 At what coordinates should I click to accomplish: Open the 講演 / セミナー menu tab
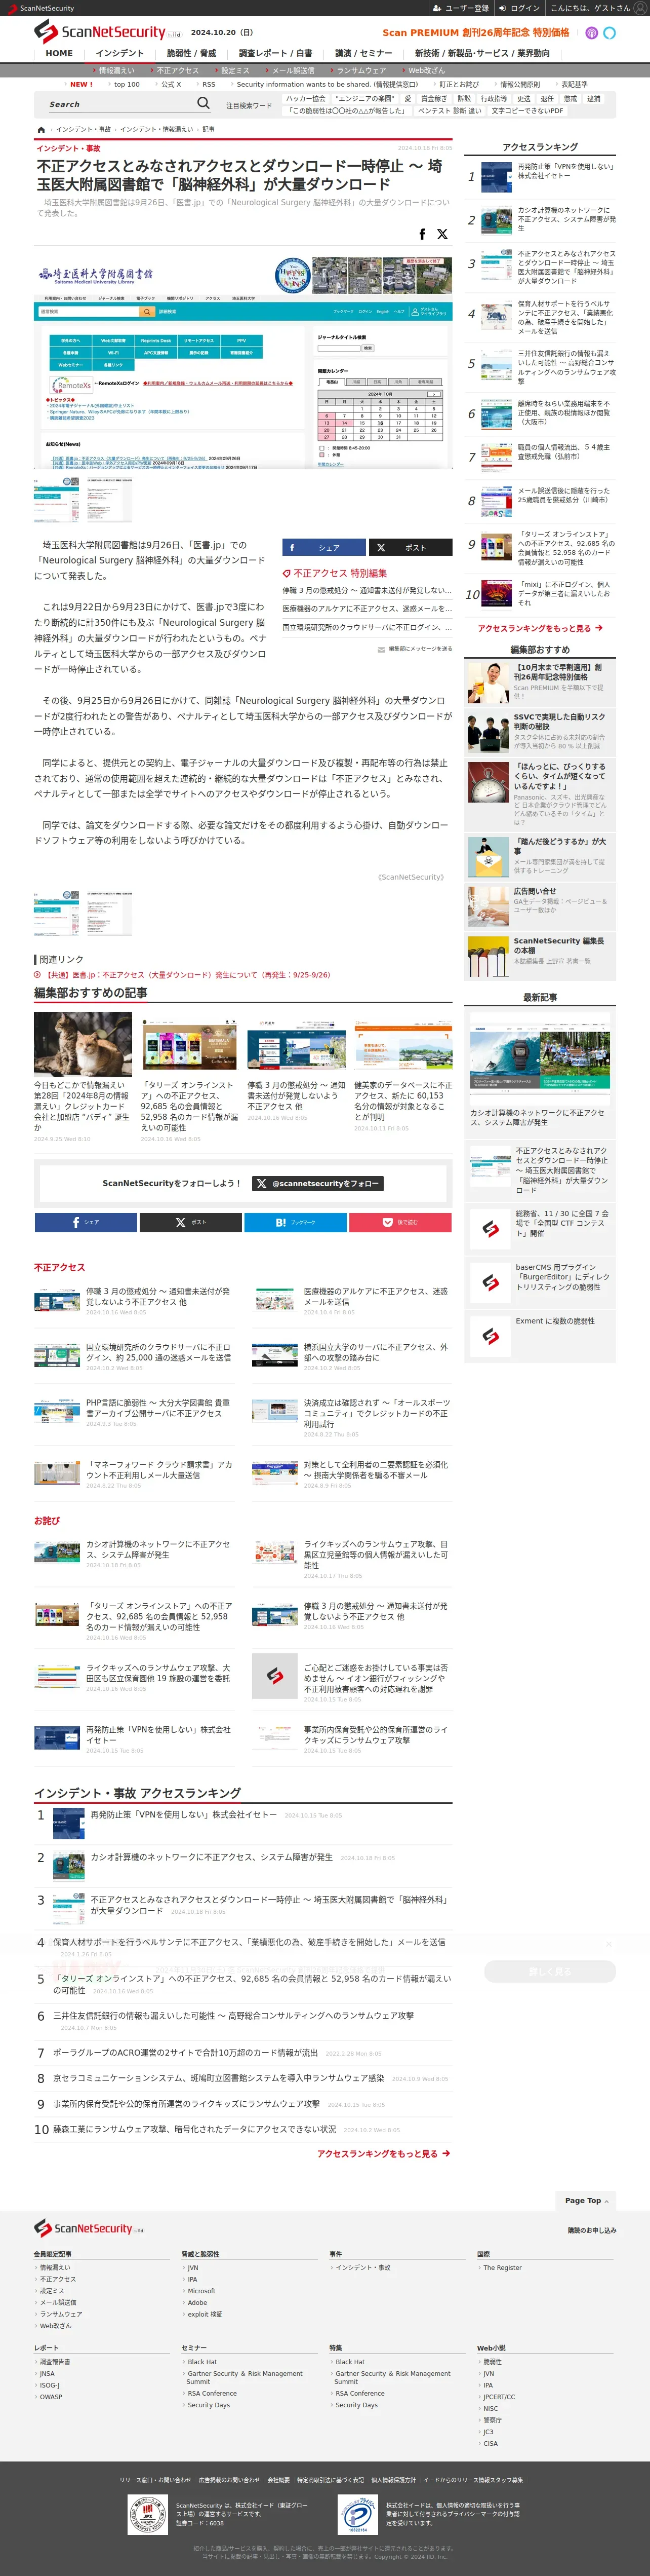pos(363,53)
